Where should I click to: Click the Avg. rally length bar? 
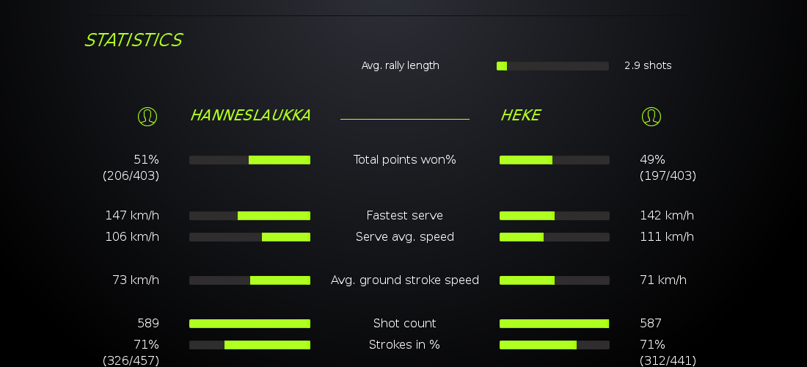(552, 66)
